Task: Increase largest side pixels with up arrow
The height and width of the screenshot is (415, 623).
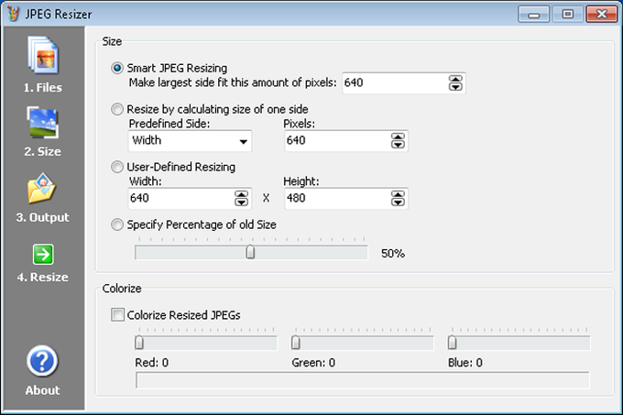Action: tap(455, 79)
